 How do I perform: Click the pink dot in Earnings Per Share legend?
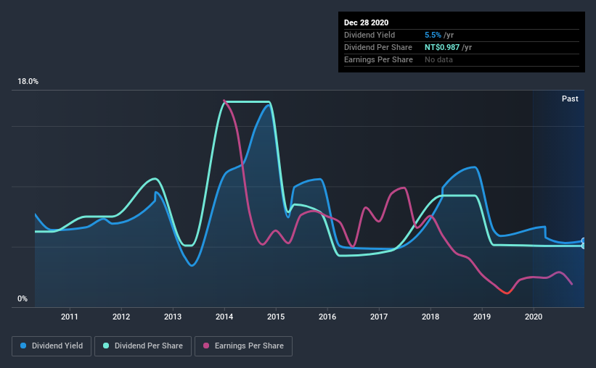[206, 346]
